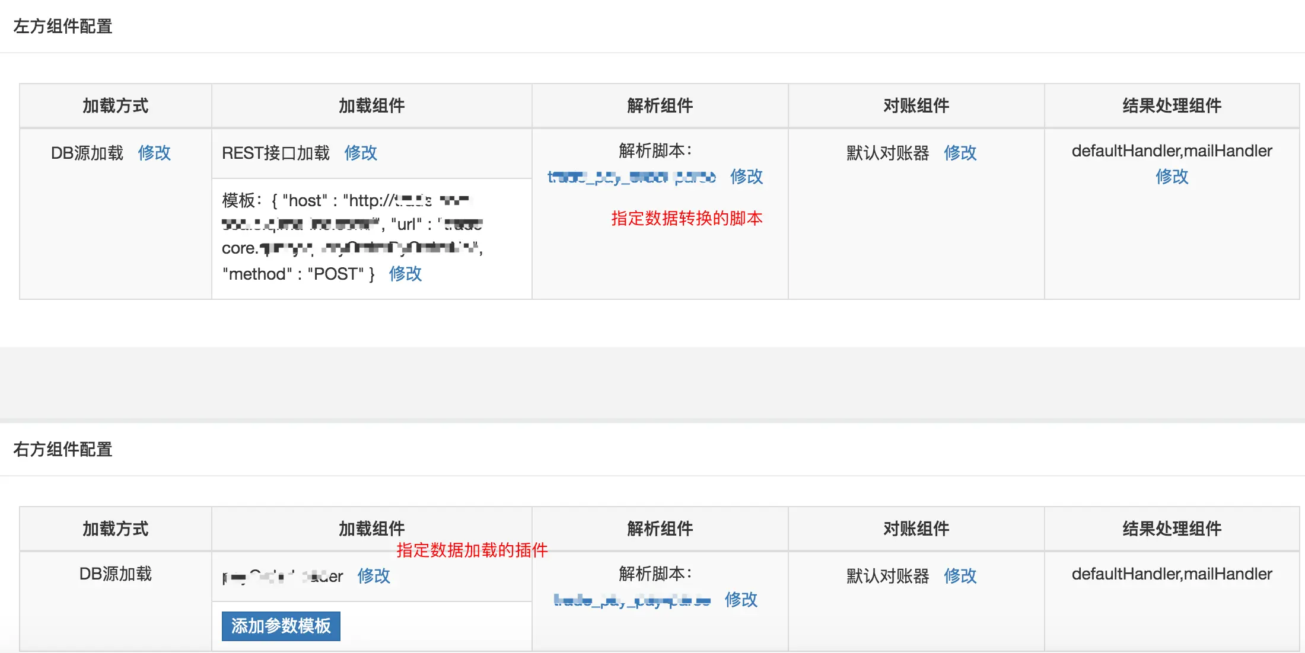The width and height of the screenshot is (1305, 653).
Task: Open the left blurred parse script link
Action: click(x=631, y=177)
